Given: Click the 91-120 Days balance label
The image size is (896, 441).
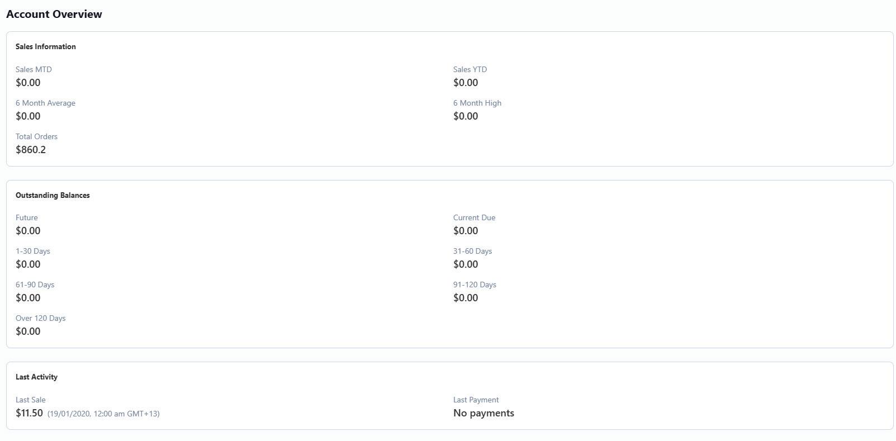Looking at the screenshot, I should click(475, 284).
